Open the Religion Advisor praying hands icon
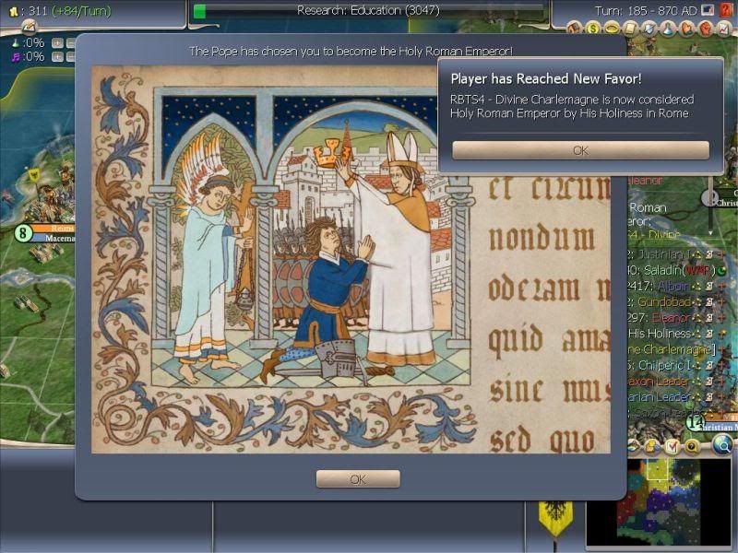This screenshot has width=738, height=553. tap(686, 29)
